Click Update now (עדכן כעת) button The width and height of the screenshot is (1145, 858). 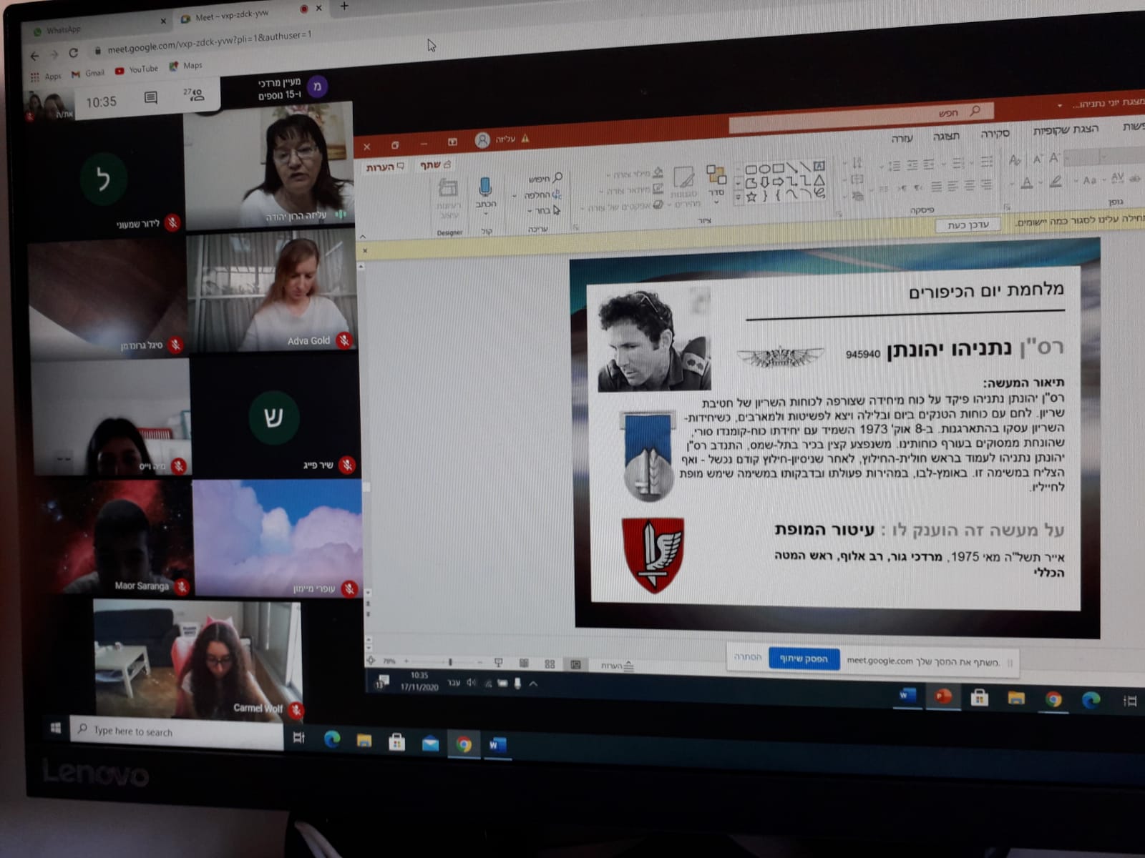click(968, 225)
